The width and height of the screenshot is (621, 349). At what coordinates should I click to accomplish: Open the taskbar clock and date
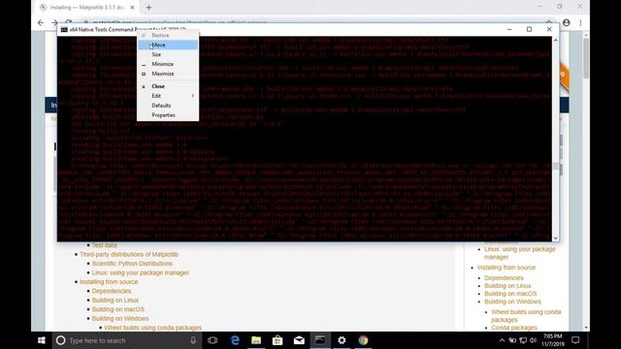553,340
